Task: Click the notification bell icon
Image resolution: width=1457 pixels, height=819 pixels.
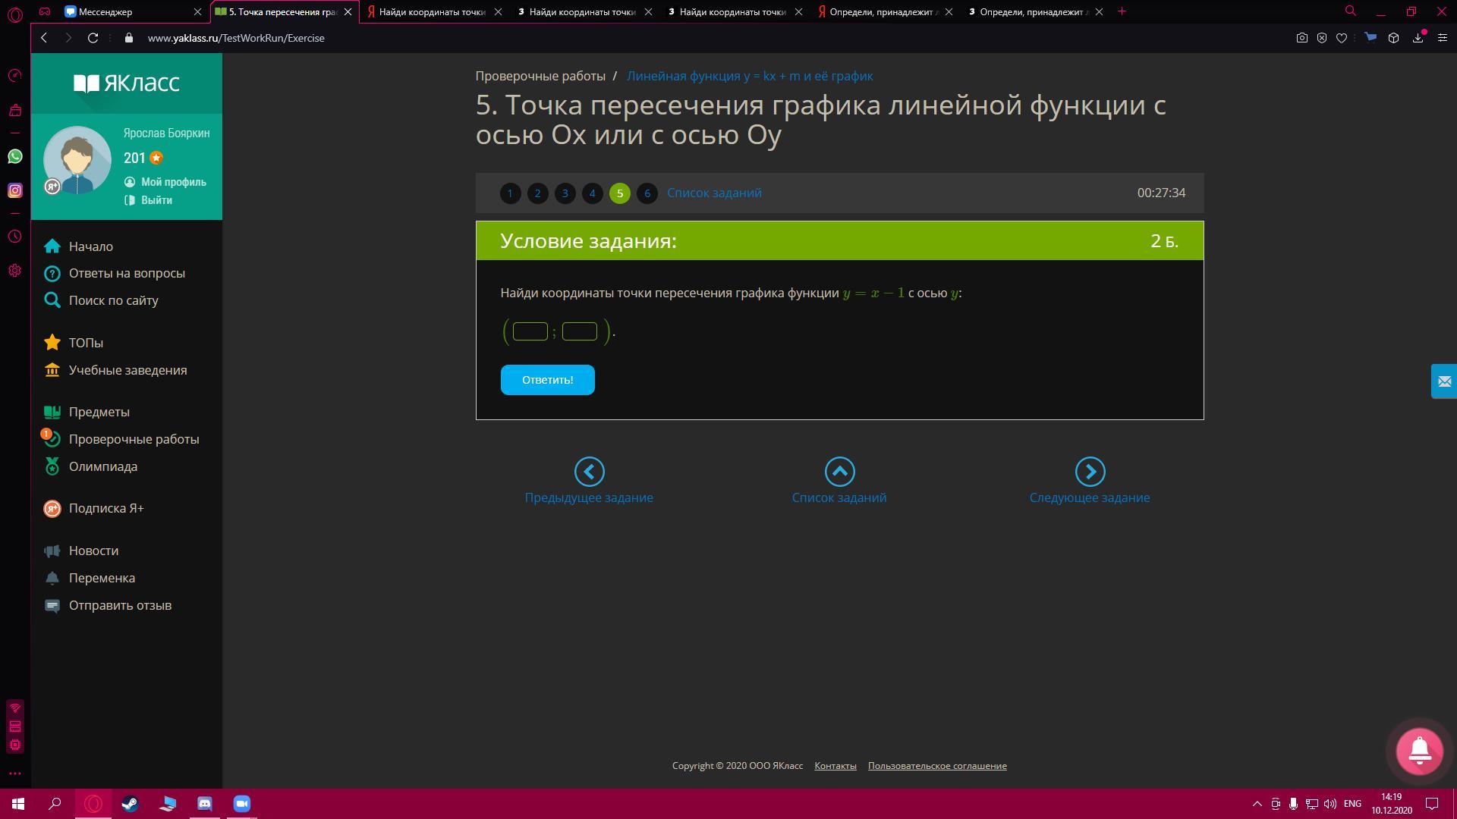Action: (1419, 751)
